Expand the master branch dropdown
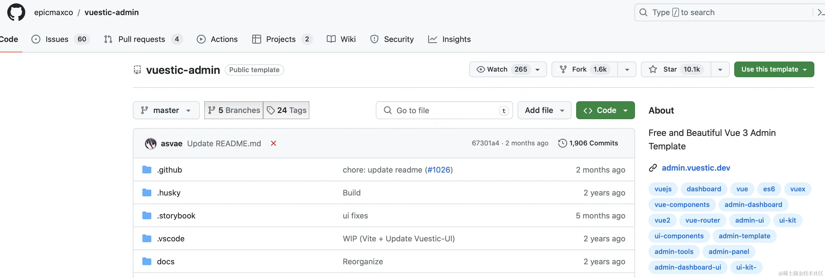The width and height of the screenshot is (825, 278). (x=166, y=110)
